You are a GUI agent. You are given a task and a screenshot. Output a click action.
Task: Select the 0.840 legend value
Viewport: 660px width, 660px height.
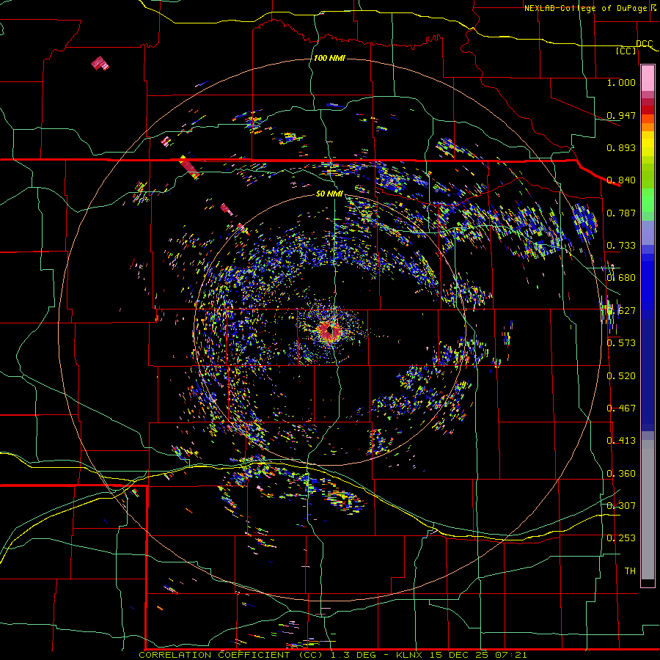click(621, 180)
